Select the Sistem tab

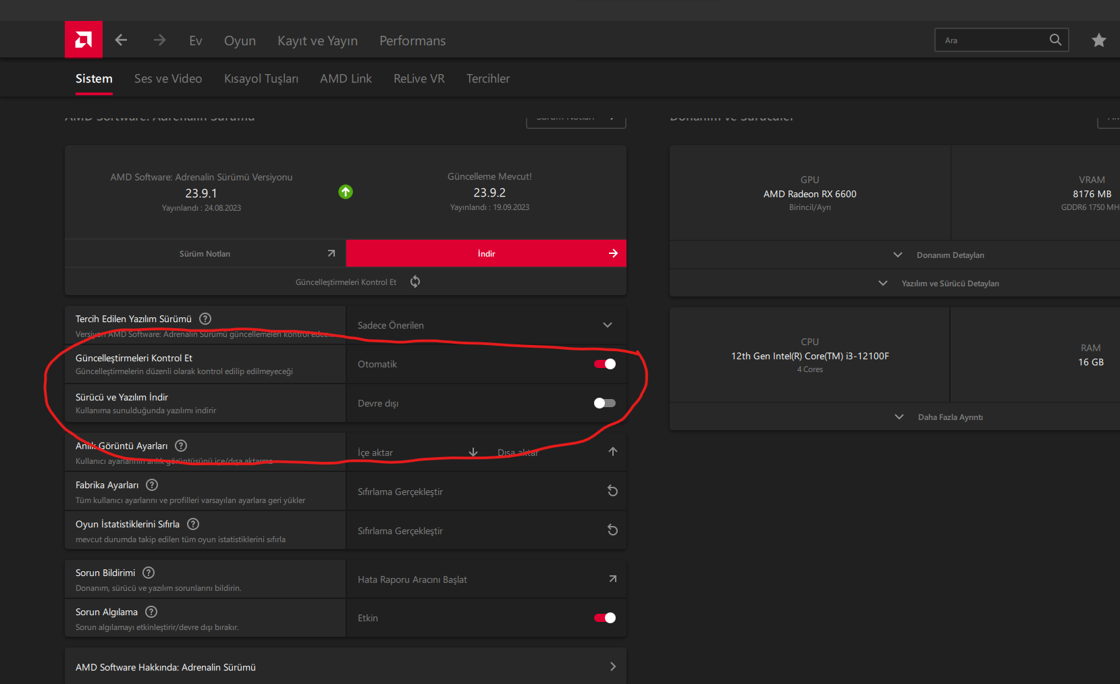(x=94, y=78)
